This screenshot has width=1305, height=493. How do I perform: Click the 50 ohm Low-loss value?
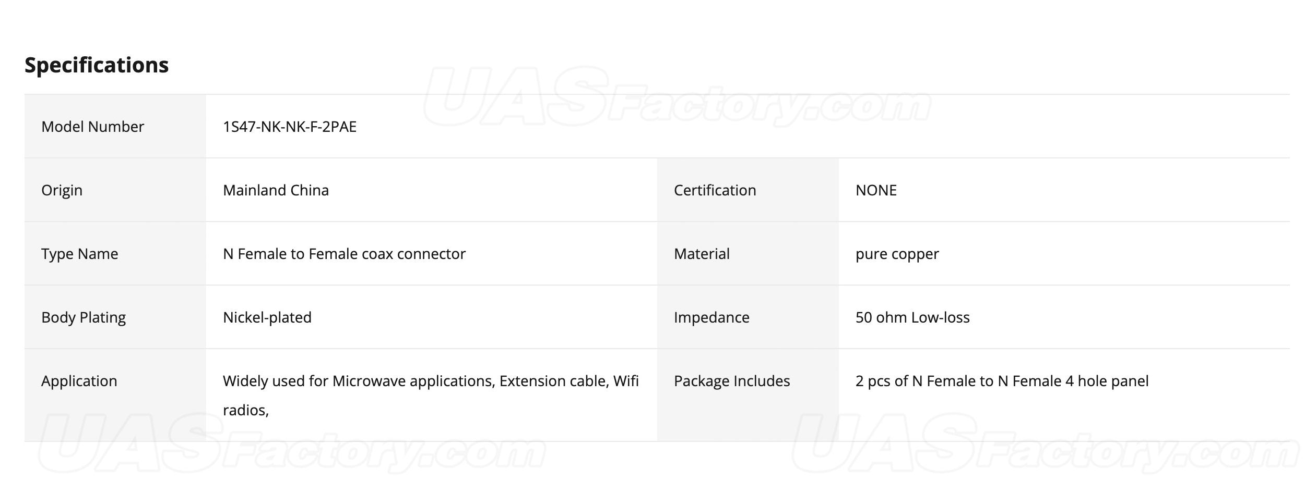point(912,317)
